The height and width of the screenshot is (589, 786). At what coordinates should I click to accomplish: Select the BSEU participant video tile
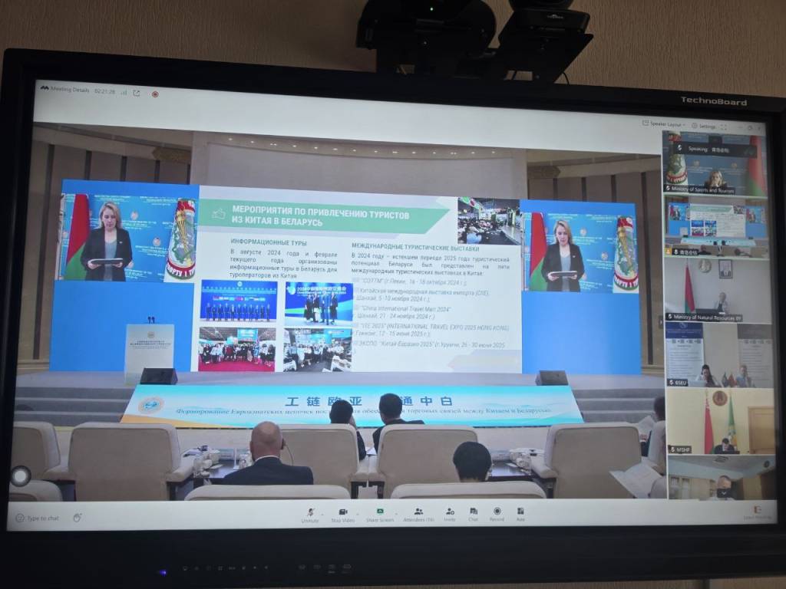point(720,354)
